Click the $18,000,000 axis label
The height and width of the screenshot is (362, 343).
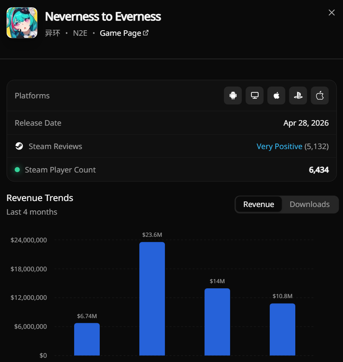pos(29,269)
